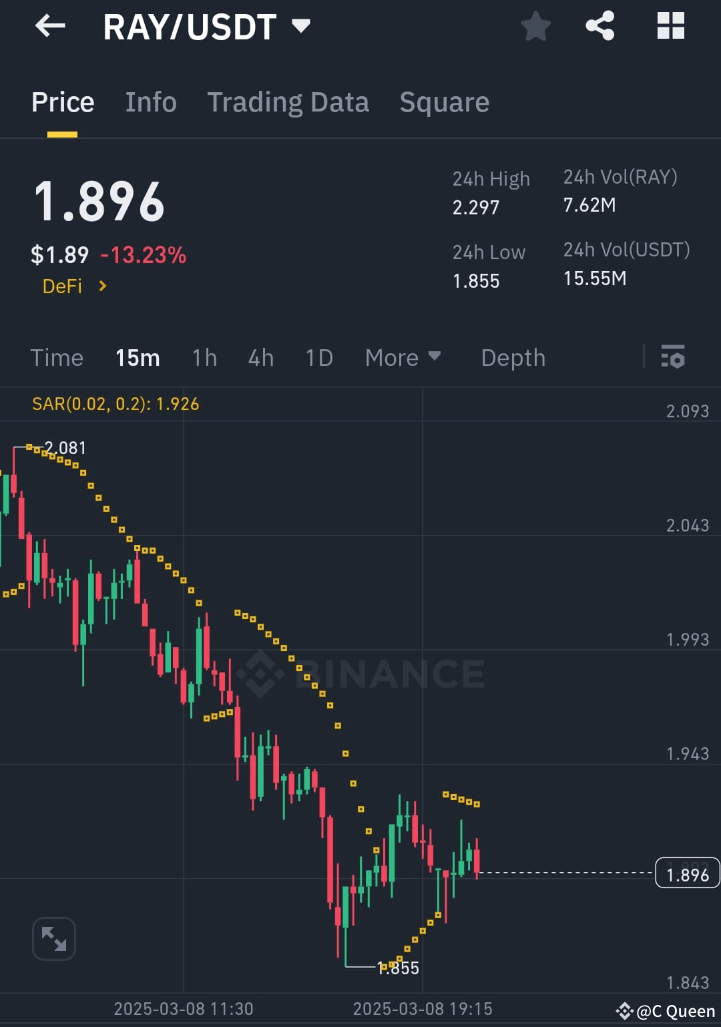Enable the 1D timeframe view
Image resolution: width=721 pixels, height=1027 pixels.
click(x=318, y=358)
